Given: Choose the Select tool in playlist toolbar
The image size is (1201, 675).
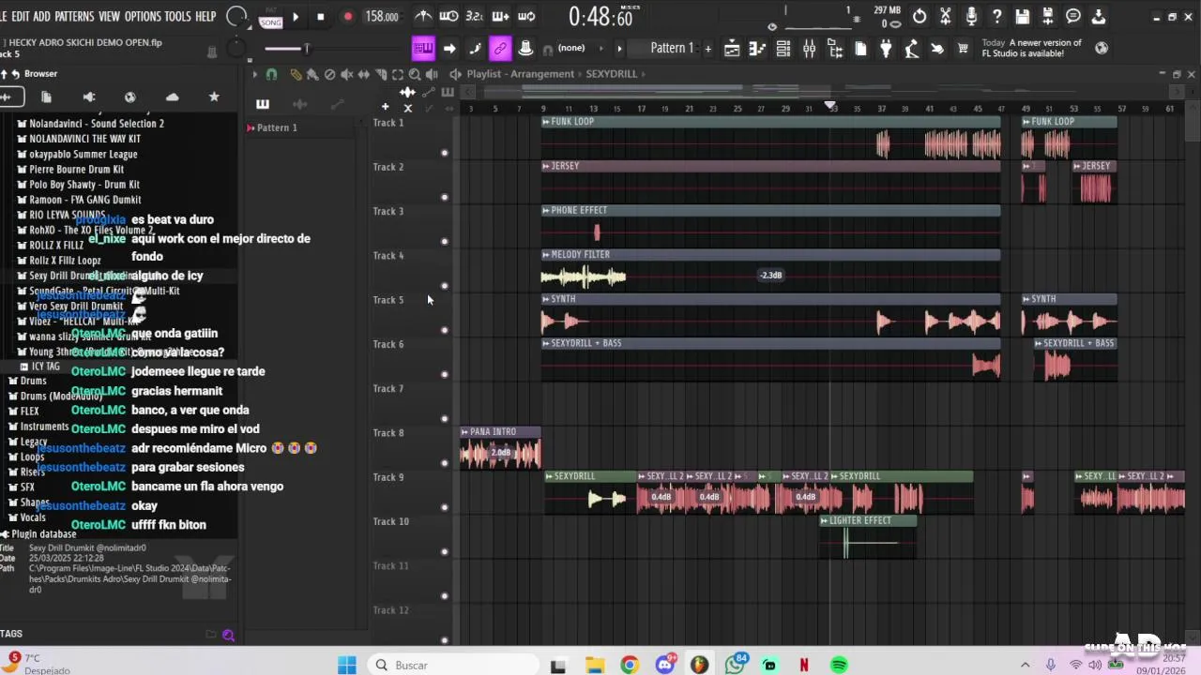Looking at the screenshot, I should coord(398,74).
